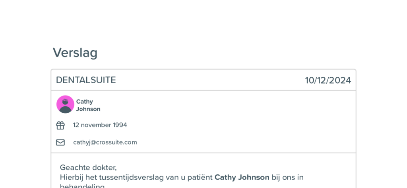This screenshot has height=188, width=407.
Task: Click the envelope email icon
Action: (60, 143)
